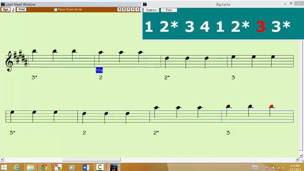This screenshot has height=171, width=304.
Task: Open the Opt. options in Lead Sheet Window
Action: coord(6,9)
